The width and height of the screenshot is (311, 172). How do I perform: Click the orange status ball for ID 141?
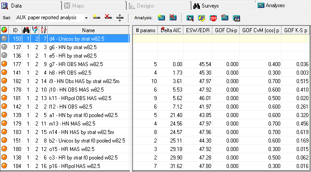tap(4, 72)
